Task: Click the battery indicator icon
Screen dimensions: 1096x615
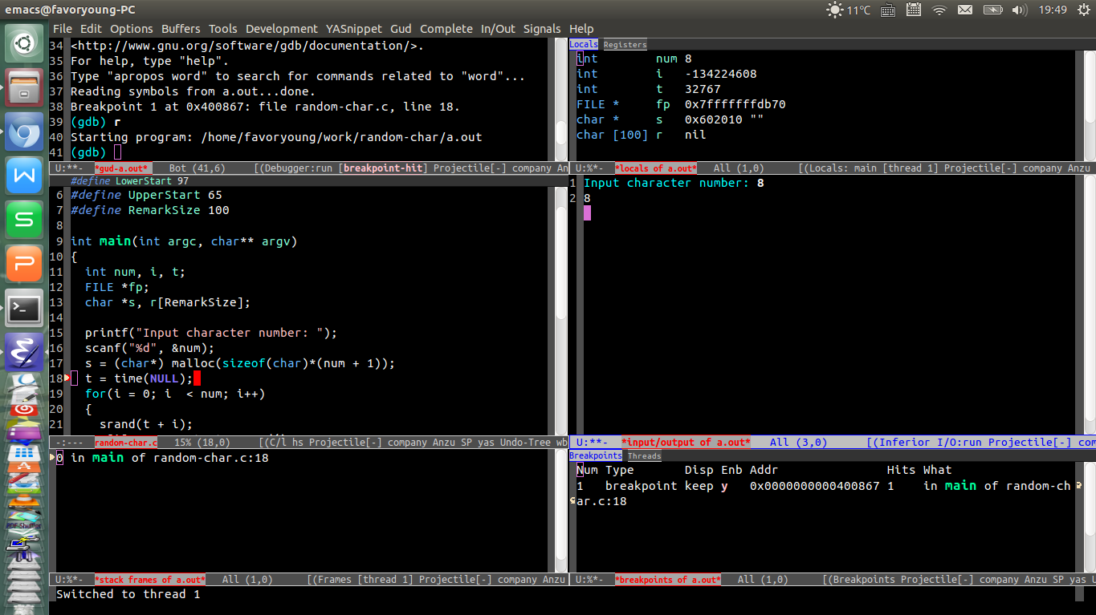Action: pos(993,10)
